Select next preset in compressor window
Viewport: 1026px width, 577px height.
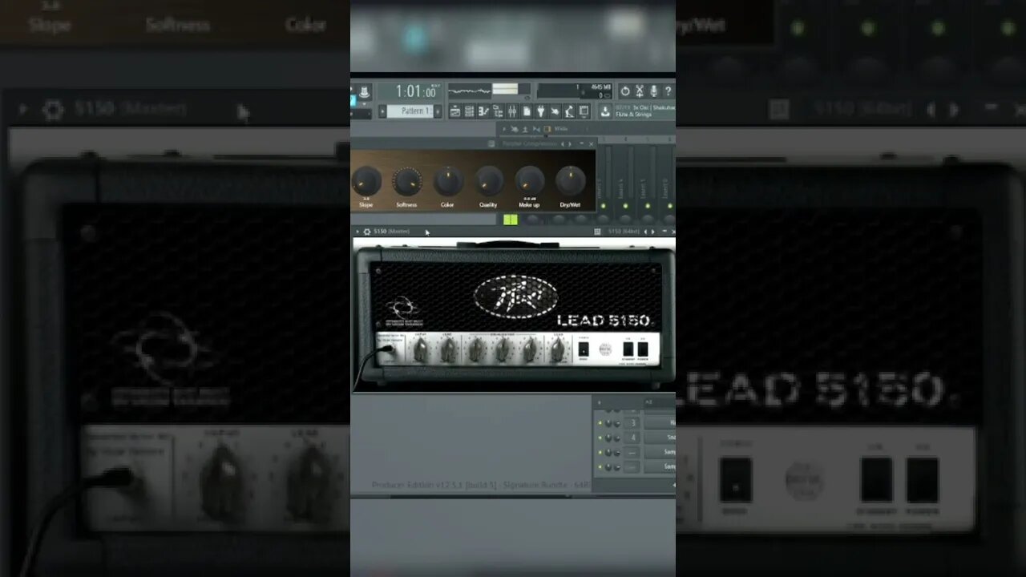(570, 143)
